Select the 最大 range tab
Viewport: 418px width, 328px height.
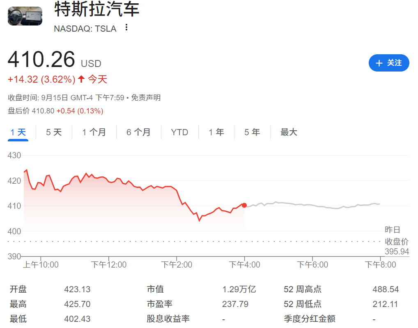pyautogui.click(x=289, y=132)
